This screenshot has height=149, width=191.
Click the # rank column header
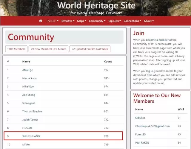pyautogui.click(x=8, y=61)
